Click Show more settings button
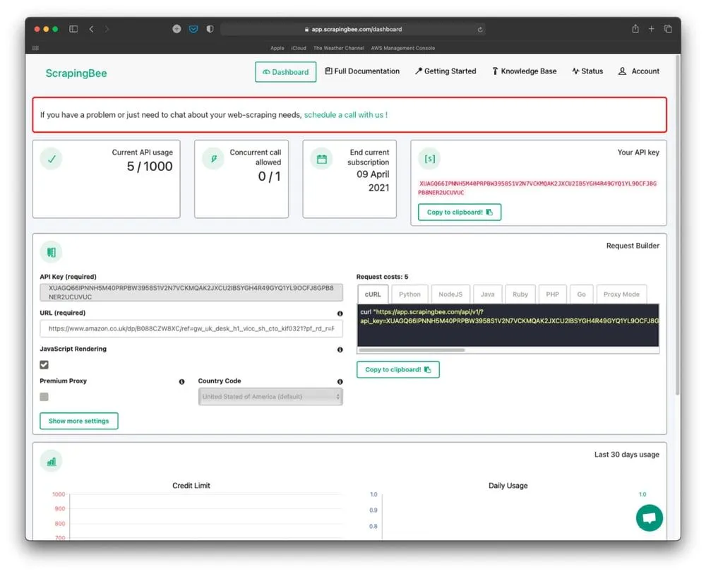Screen dimensions: 706x574 pos(79,421)
